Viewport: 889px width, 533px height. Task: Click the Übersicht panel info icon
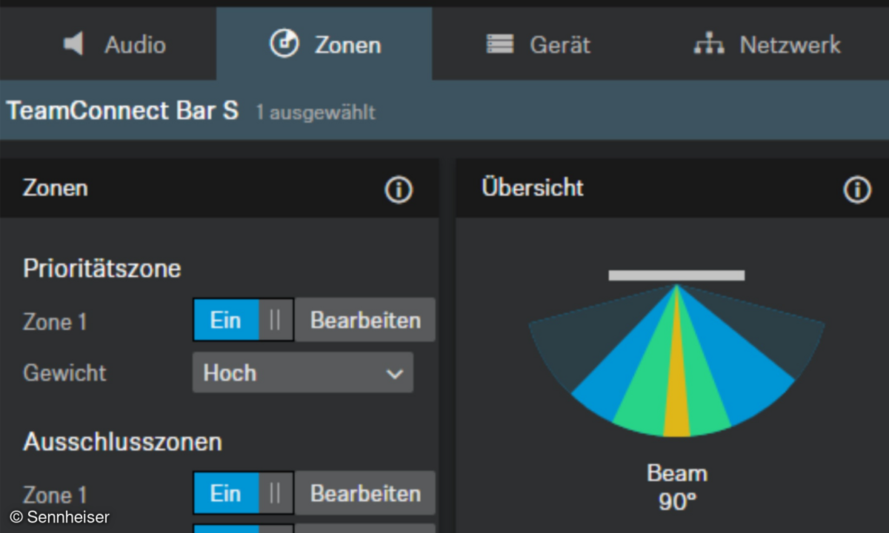pyautogui.click(x=857, y=190)
